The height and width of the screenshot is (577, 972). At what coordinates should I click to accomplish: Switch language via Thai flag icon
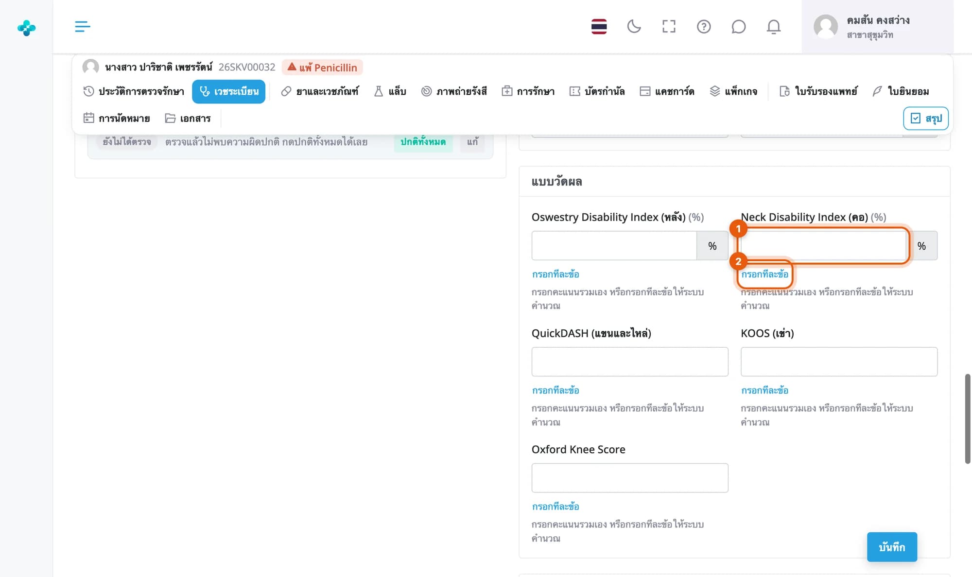(599, 26)
